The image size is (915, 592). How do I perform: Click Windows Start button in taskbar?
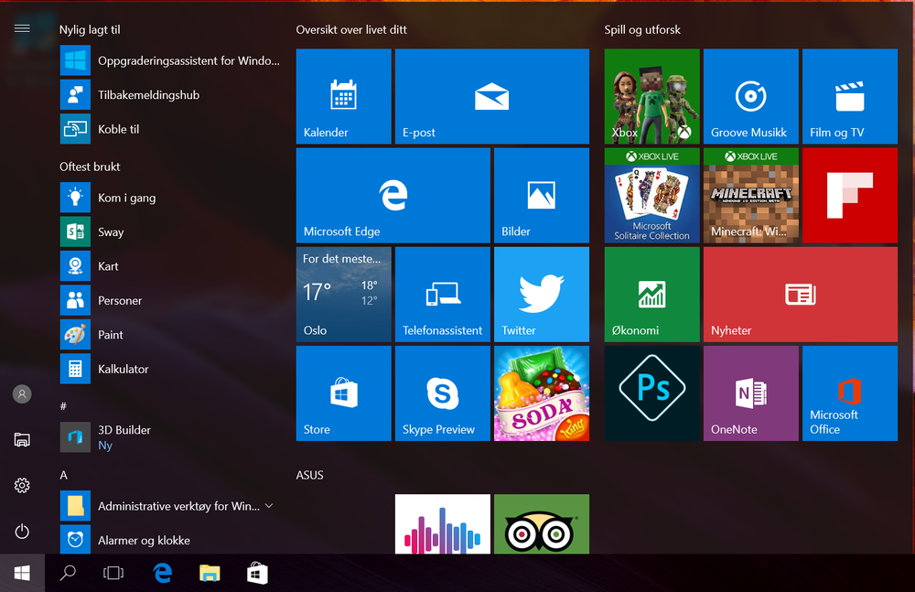(22, 574)
